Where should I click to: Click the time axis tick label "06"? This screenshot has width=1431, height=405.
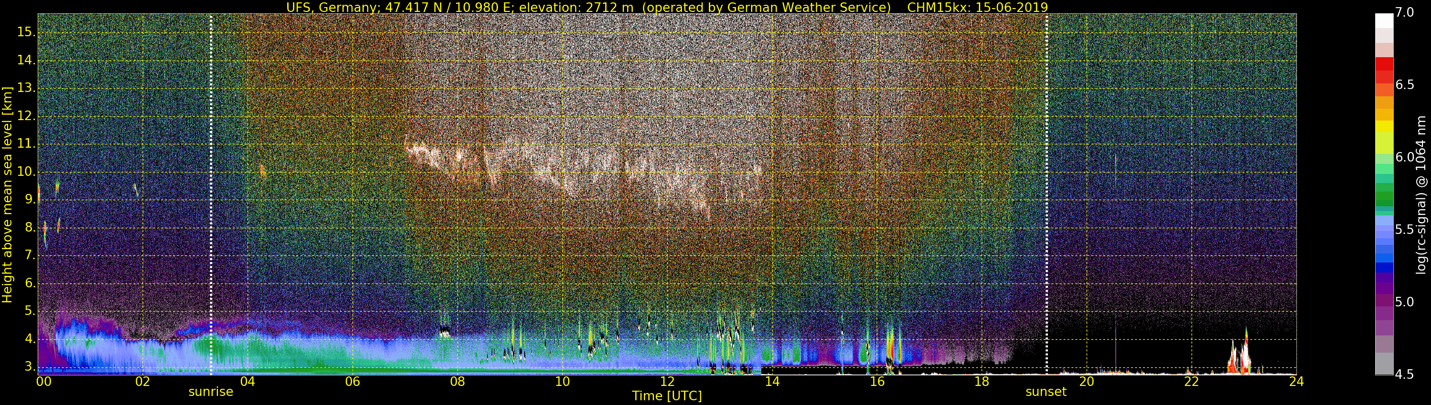[352, 381]
